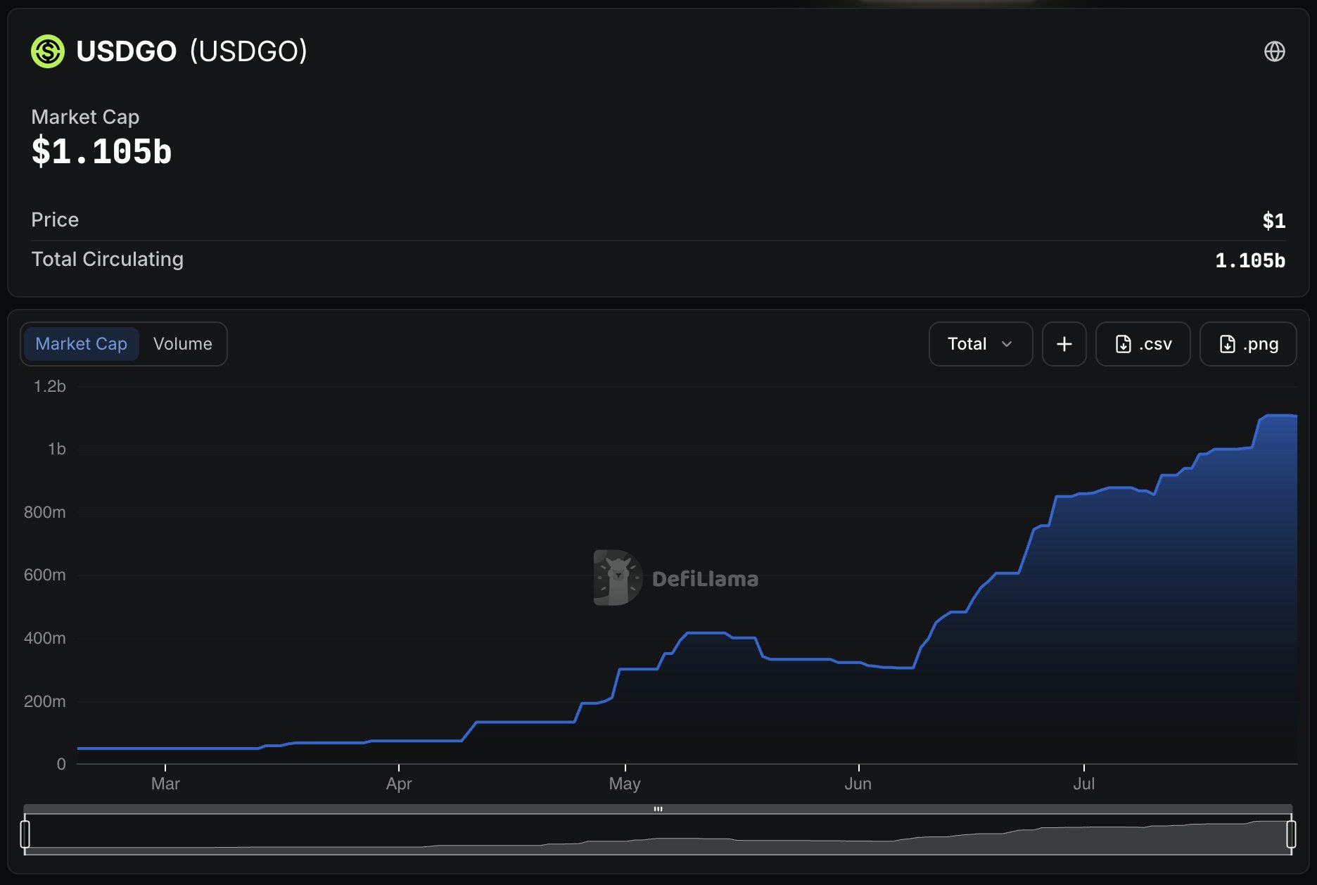Expand the Total dropdown

click(x=980, y=344)
